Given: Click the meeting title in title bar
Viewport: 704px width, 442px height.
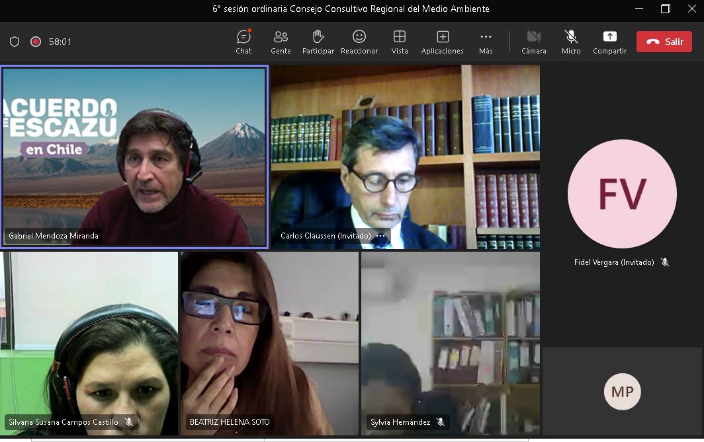Looking at the screenshot, I should point(351,9).
